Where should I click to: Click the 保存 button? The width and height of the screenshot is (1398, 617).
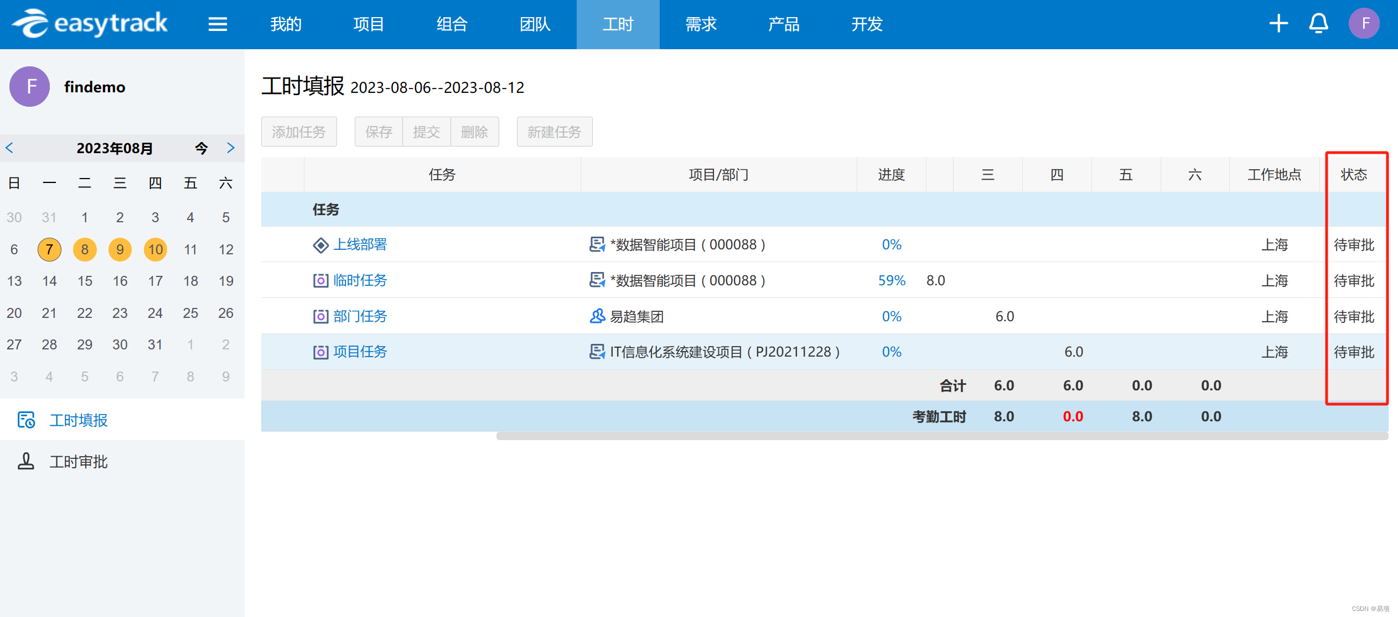pos(379,132)
